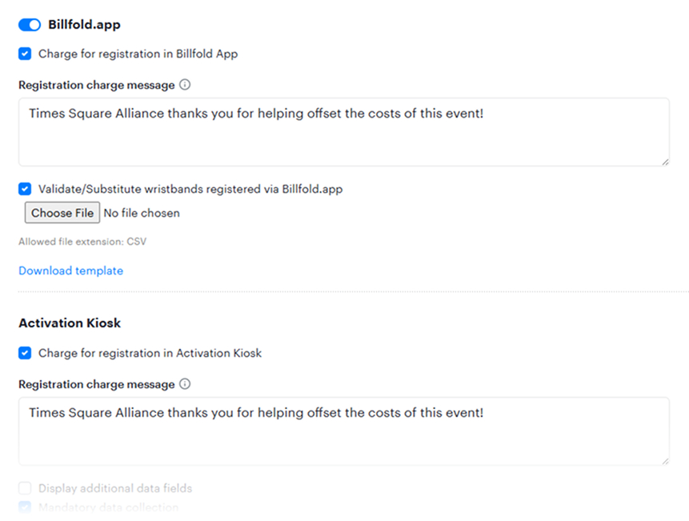The width and height of the screenshot is (689, 521).
Task: Uncheck Validate/Substitute wristbands registered via Billfold.app
Action: coord(24,189)
